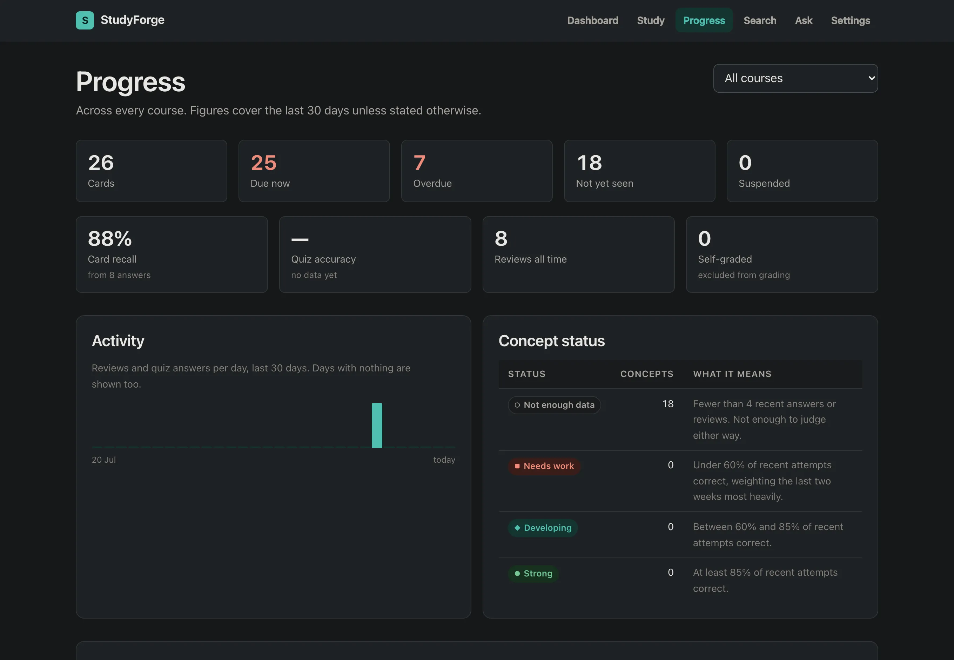
Task: Click the 0 Self-graded card
Action: click(782, 254)
